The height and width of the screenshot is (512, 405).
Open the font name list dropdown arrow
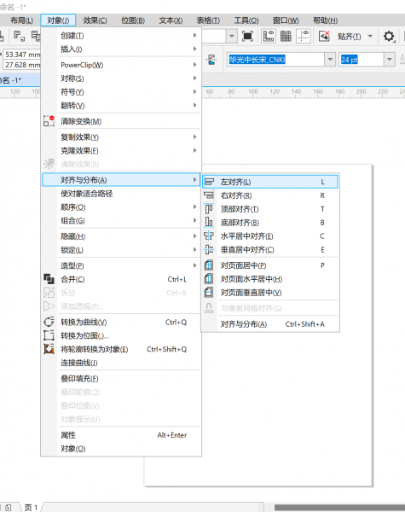click(x=330, y=60)
